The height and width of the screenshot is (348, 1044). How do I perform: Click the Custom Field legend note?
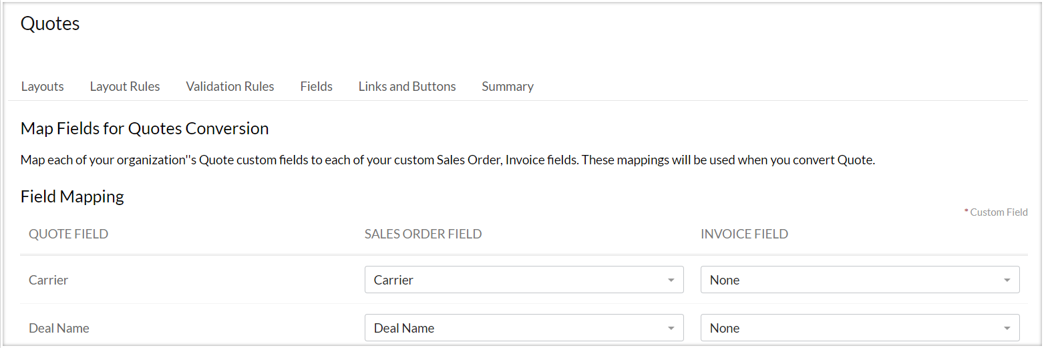(x=998, y=212)
